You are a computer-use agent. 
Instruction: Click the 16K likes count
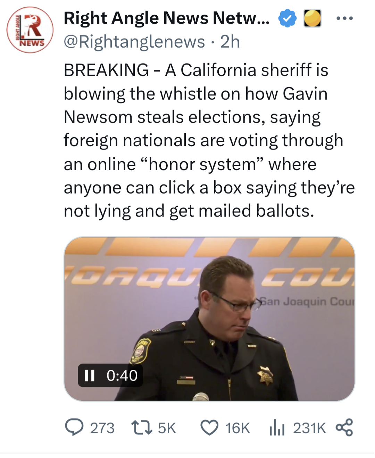237,428
